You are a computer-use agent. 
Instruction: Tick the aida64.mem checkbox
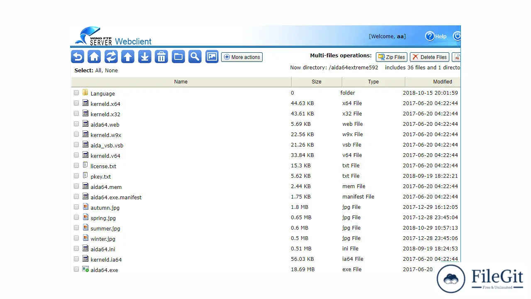[x=76, y=186]
